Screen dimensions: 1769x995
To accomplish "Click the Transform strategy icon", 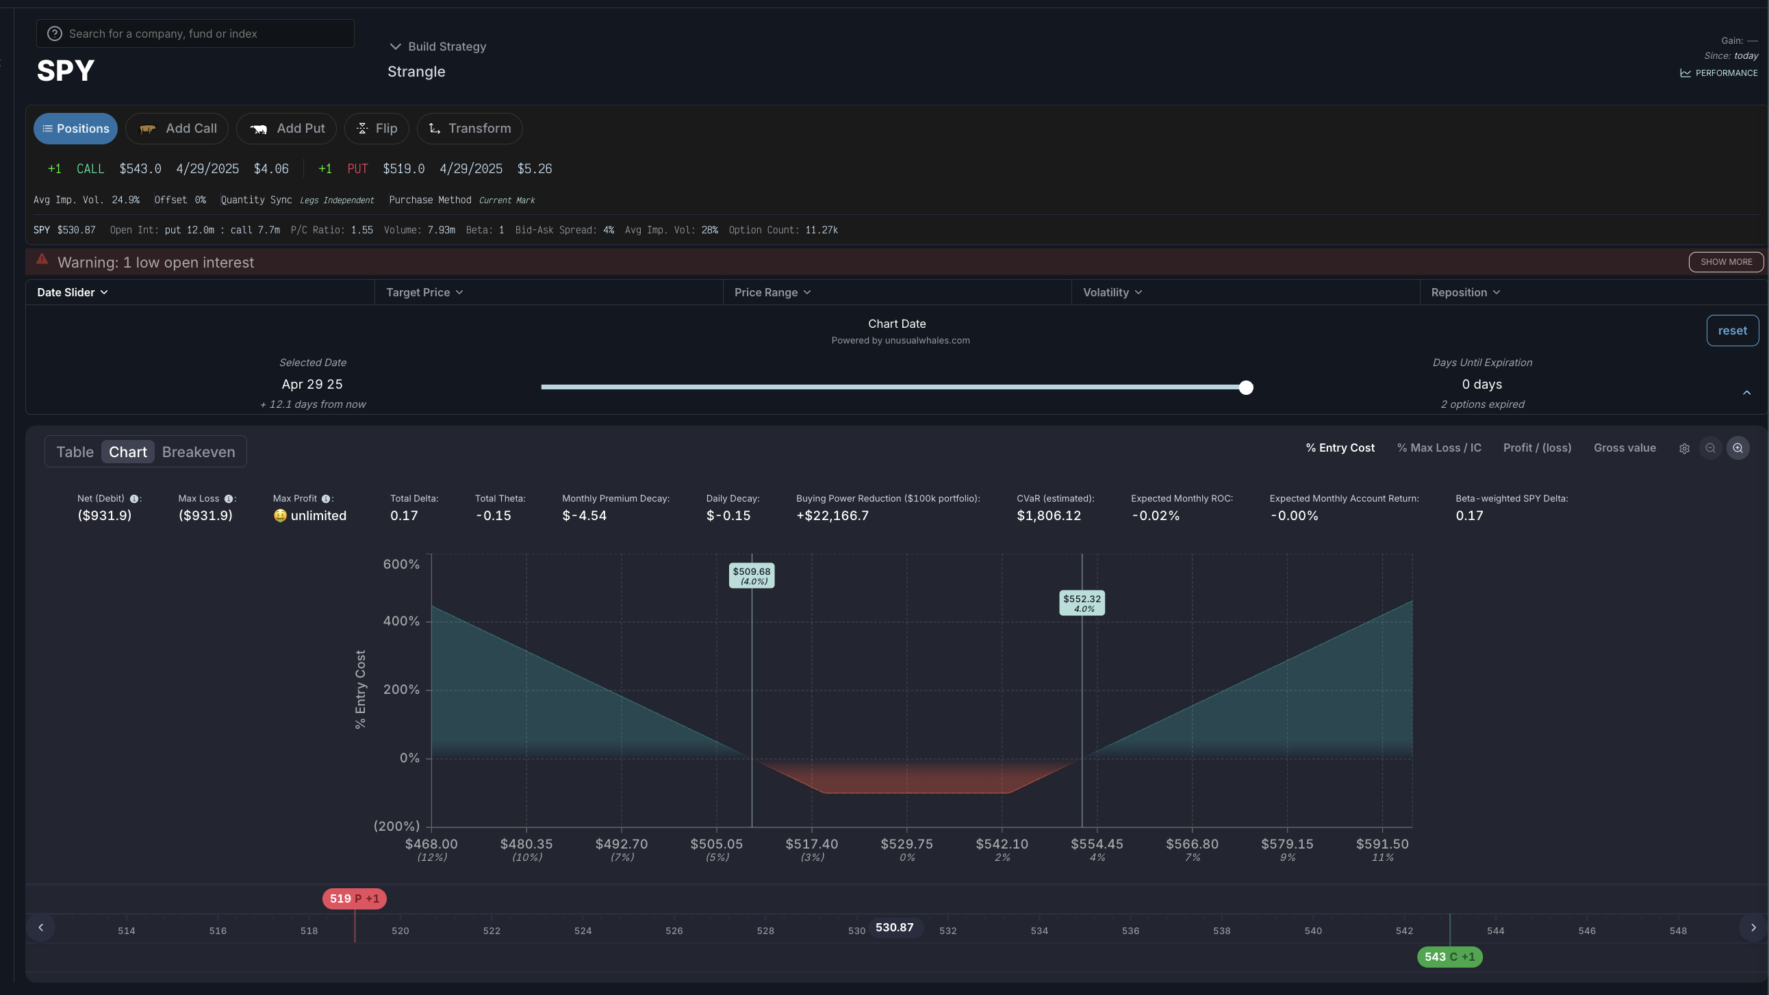I will coord(435,129).
